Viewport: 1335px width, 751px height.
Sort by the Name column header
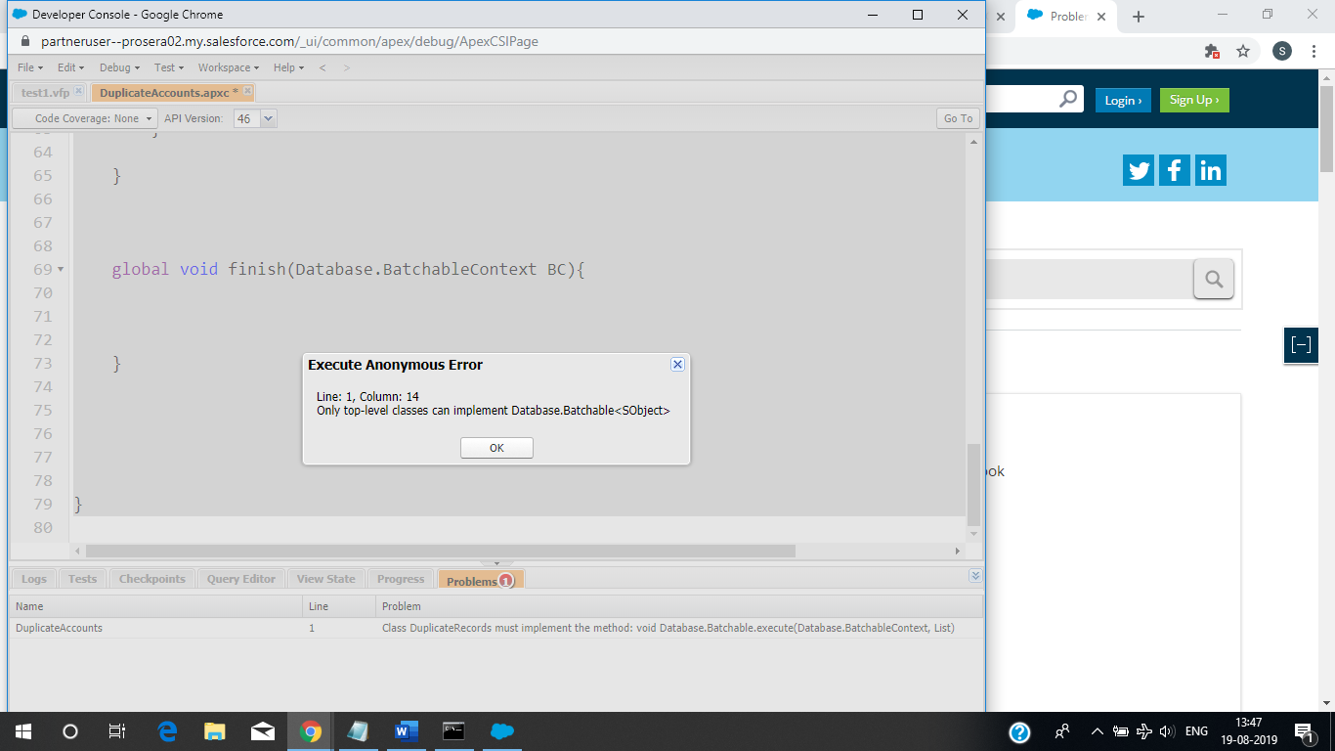155,606
